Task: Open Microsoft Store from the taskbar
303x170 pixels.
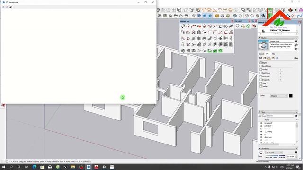Action: click(x=42, y=167)
